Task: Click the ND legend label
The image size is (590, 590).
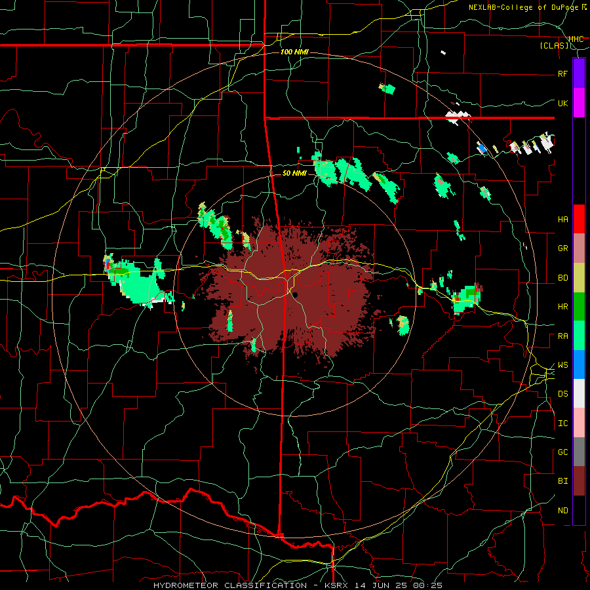Action: click(x=562, y=511)
